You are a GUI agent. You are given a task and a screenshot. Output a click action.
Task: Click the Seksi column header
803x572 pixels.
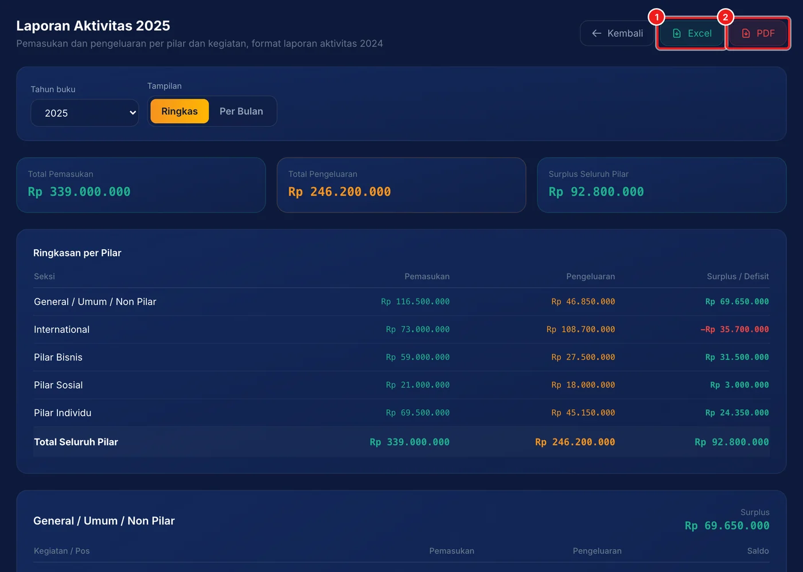[x=44, y=276]
